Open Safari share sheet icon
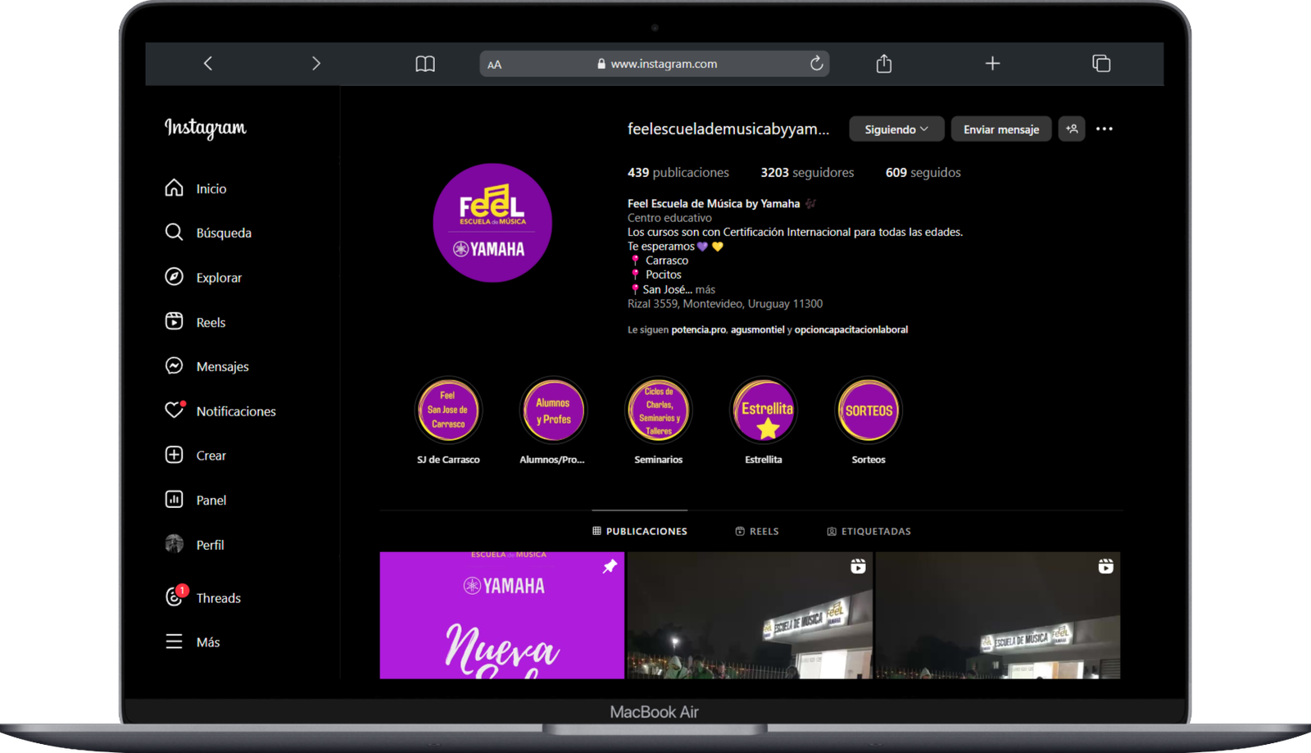 (884, 63)
